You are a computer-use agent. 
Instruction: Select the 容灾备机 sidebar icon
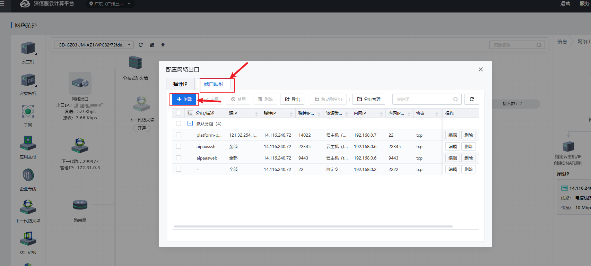[28, 80]
